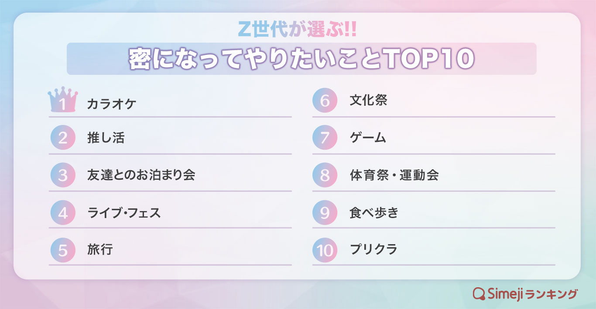The width and height of the screenshot is (596, 309).
Task: Click the number 4 rank badge
Action: 63,213
